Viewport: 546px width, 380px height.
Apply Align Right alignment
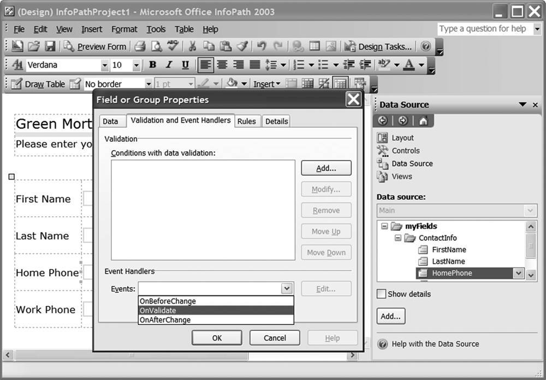click(x=239, y=65)
